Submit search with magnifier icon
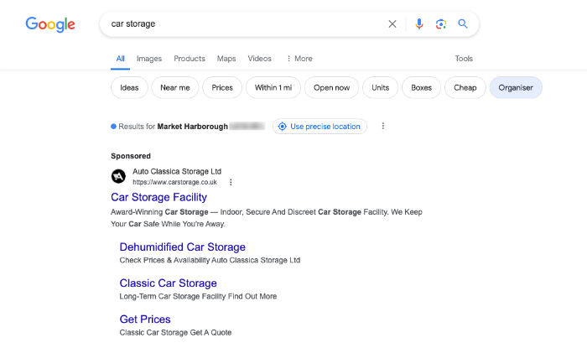 point(463,24)
